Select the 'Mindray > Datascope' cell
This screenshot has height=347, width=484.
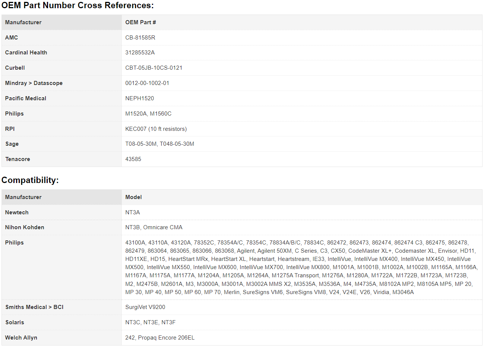click(x=61, y=83)
